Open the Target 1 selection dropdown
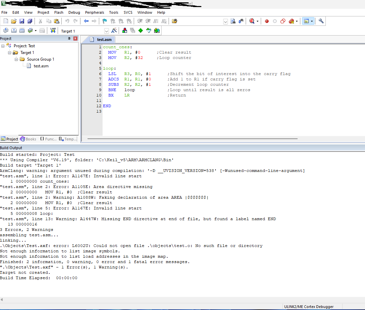The height and width of the screenshot is (310, 365). pos(107,30)
